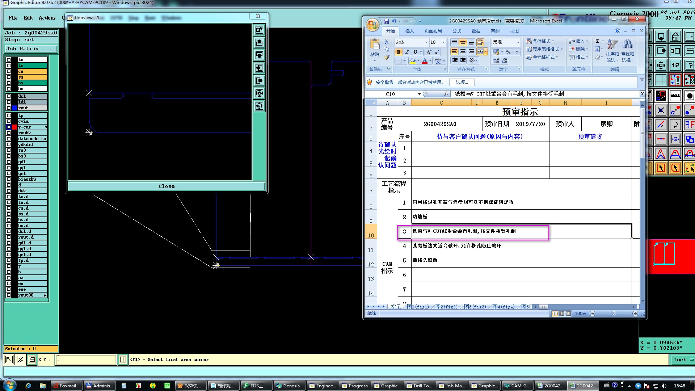Viewport: 695px width, 391px height.
Task: Click the Close button in Popview
Action: click(167, 186)
